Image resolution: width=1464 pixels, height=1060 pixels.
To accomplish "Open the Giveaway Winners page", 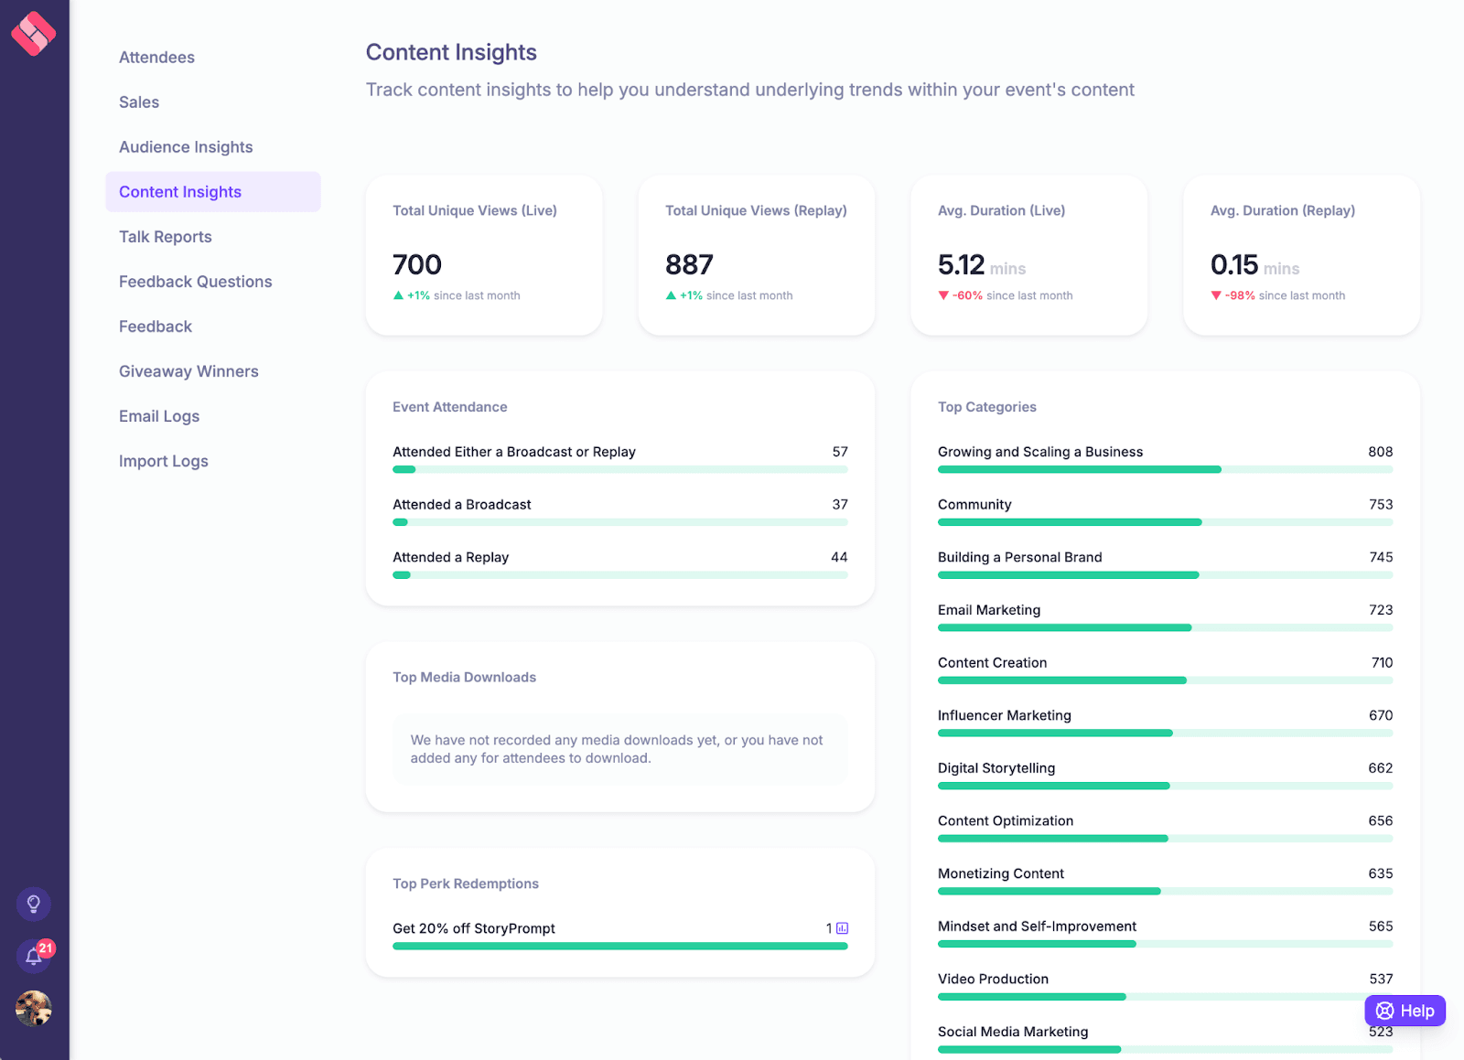I will point(188,371).
